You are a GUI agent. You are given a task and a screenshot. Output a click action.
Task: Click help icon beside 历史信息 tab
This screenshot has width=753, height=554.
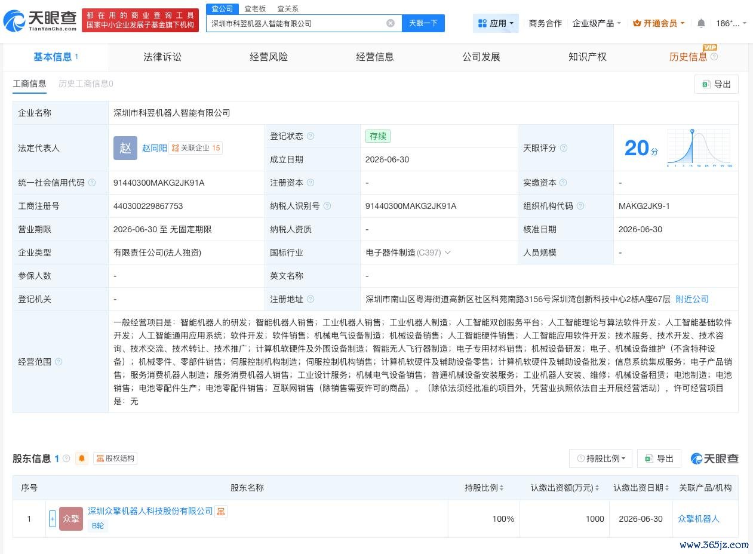pyautogui.click(x=714, y=57)
